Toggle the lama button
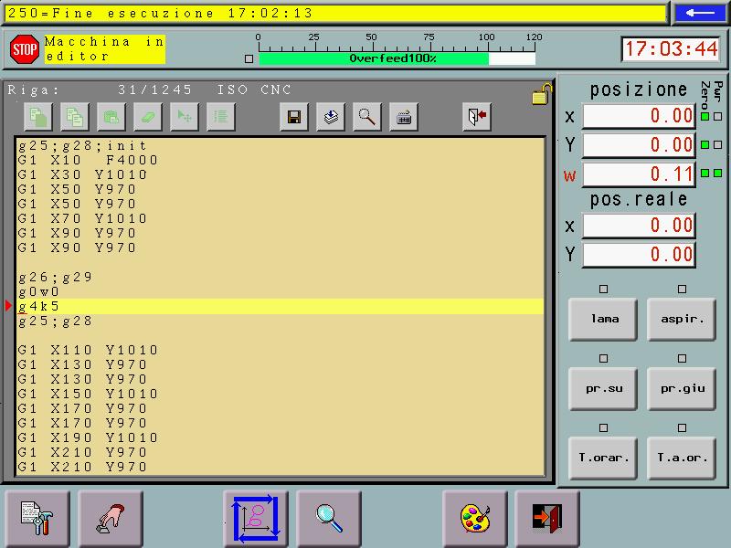This screenshot has width=731, height=548. [603, 319]
